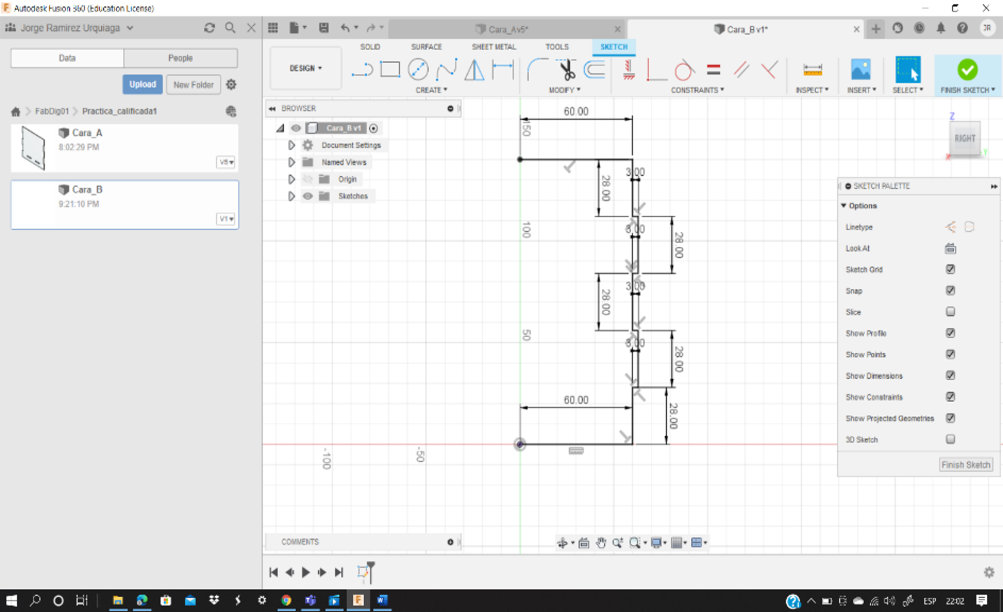Image resolution: width=1003 pixels, height=612 pixels.
Task: Open data panel settings gear
Action: (231, 85)
